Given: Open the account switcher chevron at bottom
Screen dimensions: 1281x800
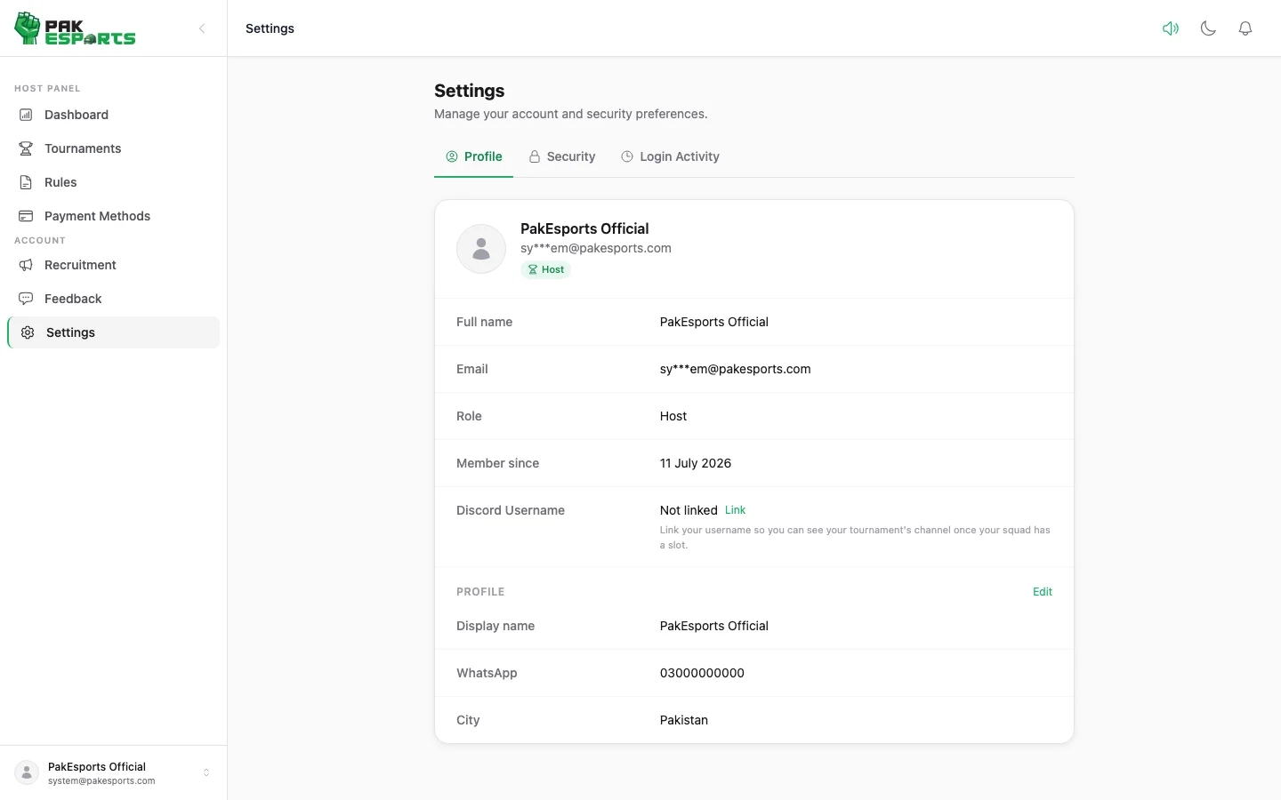Looking at the screenshot, I should point(206,772).
